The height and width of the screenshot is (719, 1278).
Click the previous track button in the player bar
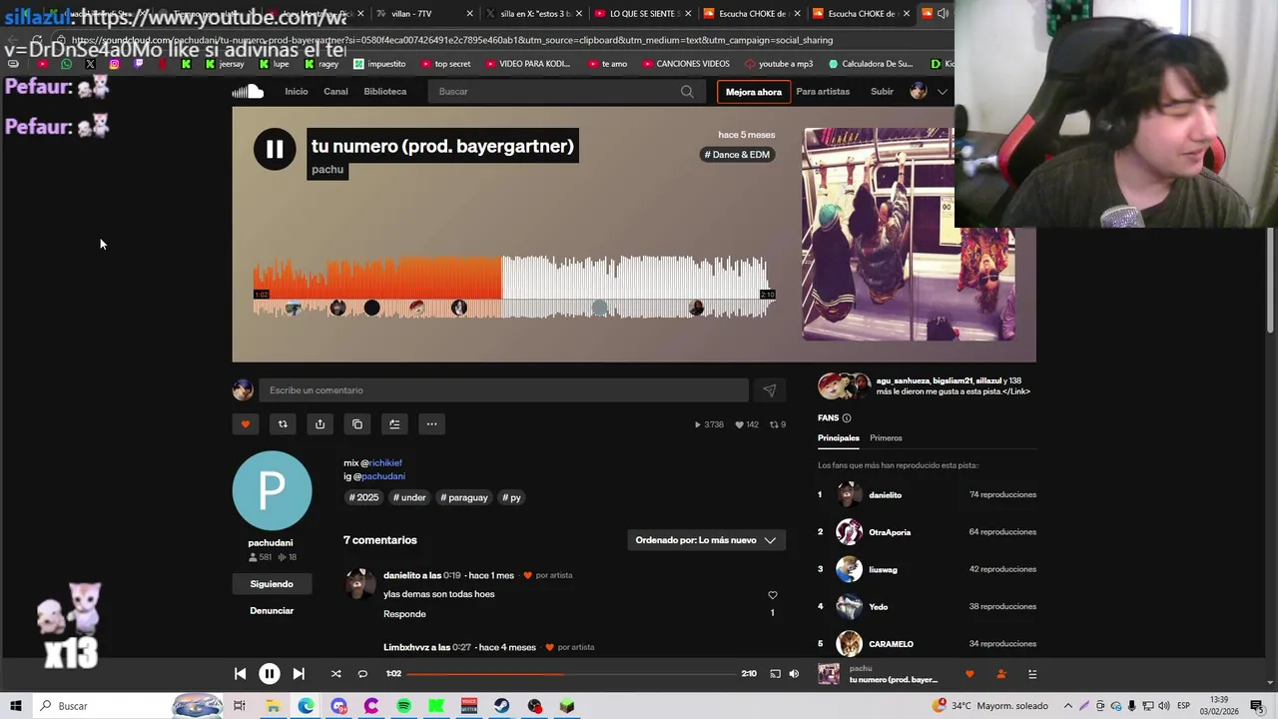tap(240, 674)
